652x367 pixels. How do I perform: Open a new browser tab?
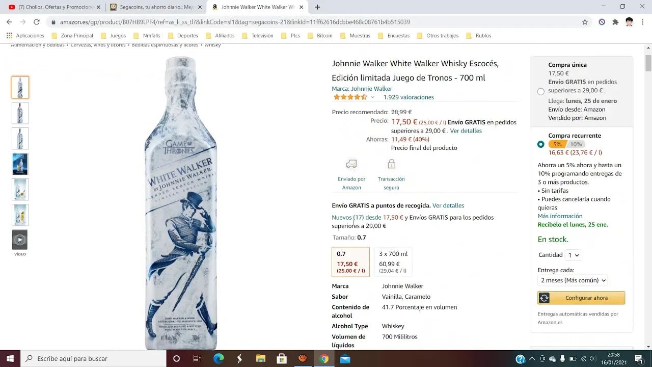pyautogui.click(x=317, y=7)
